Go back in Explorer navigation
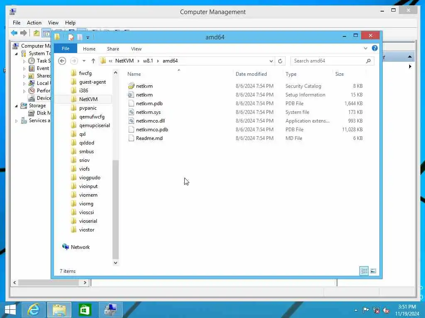425x318 pixels. pos(62,61)
